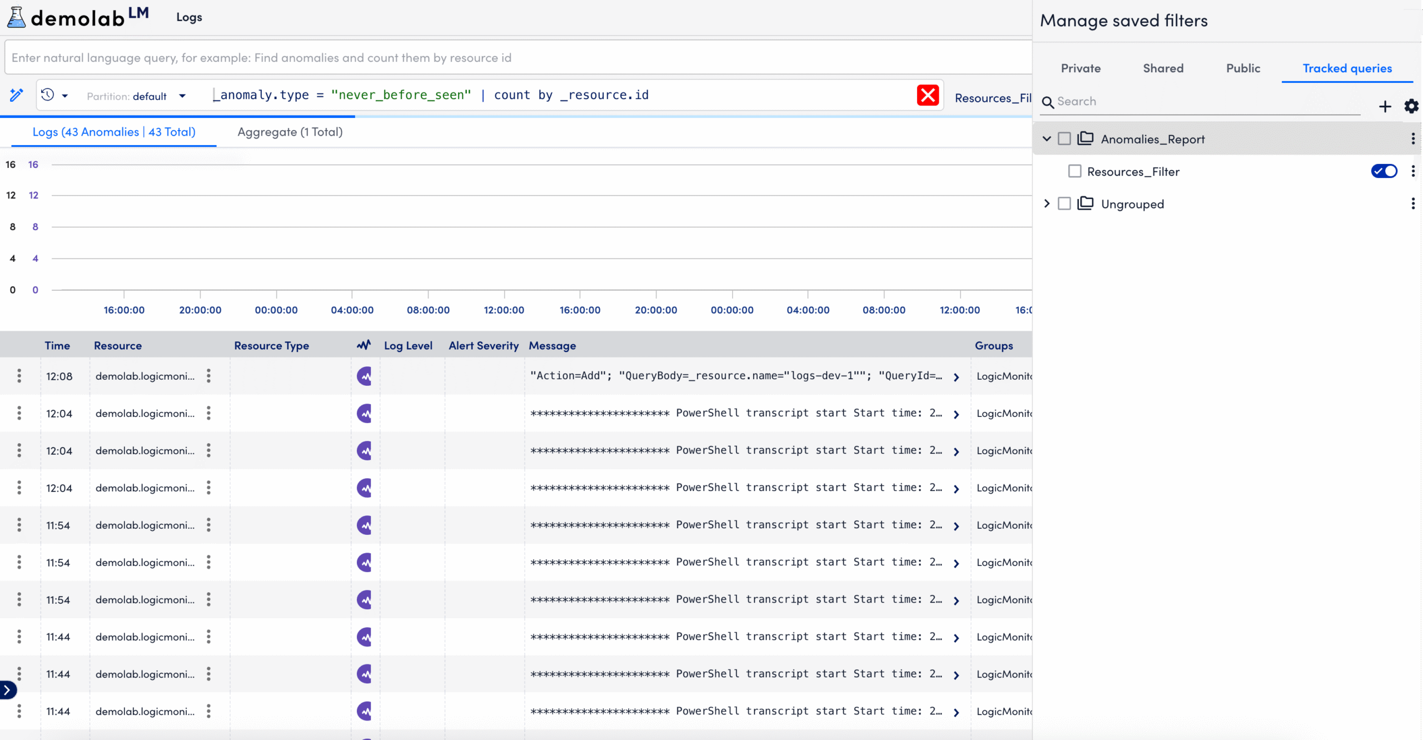
Task: Open the query history clock icon
Action: (49, 95)
